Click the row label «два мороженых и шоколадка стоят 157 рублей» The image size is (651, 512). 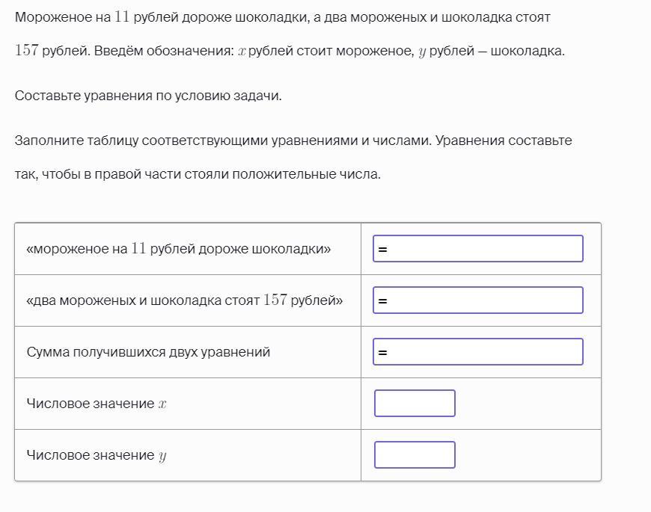pyautogui.click(x=184, y=300)
